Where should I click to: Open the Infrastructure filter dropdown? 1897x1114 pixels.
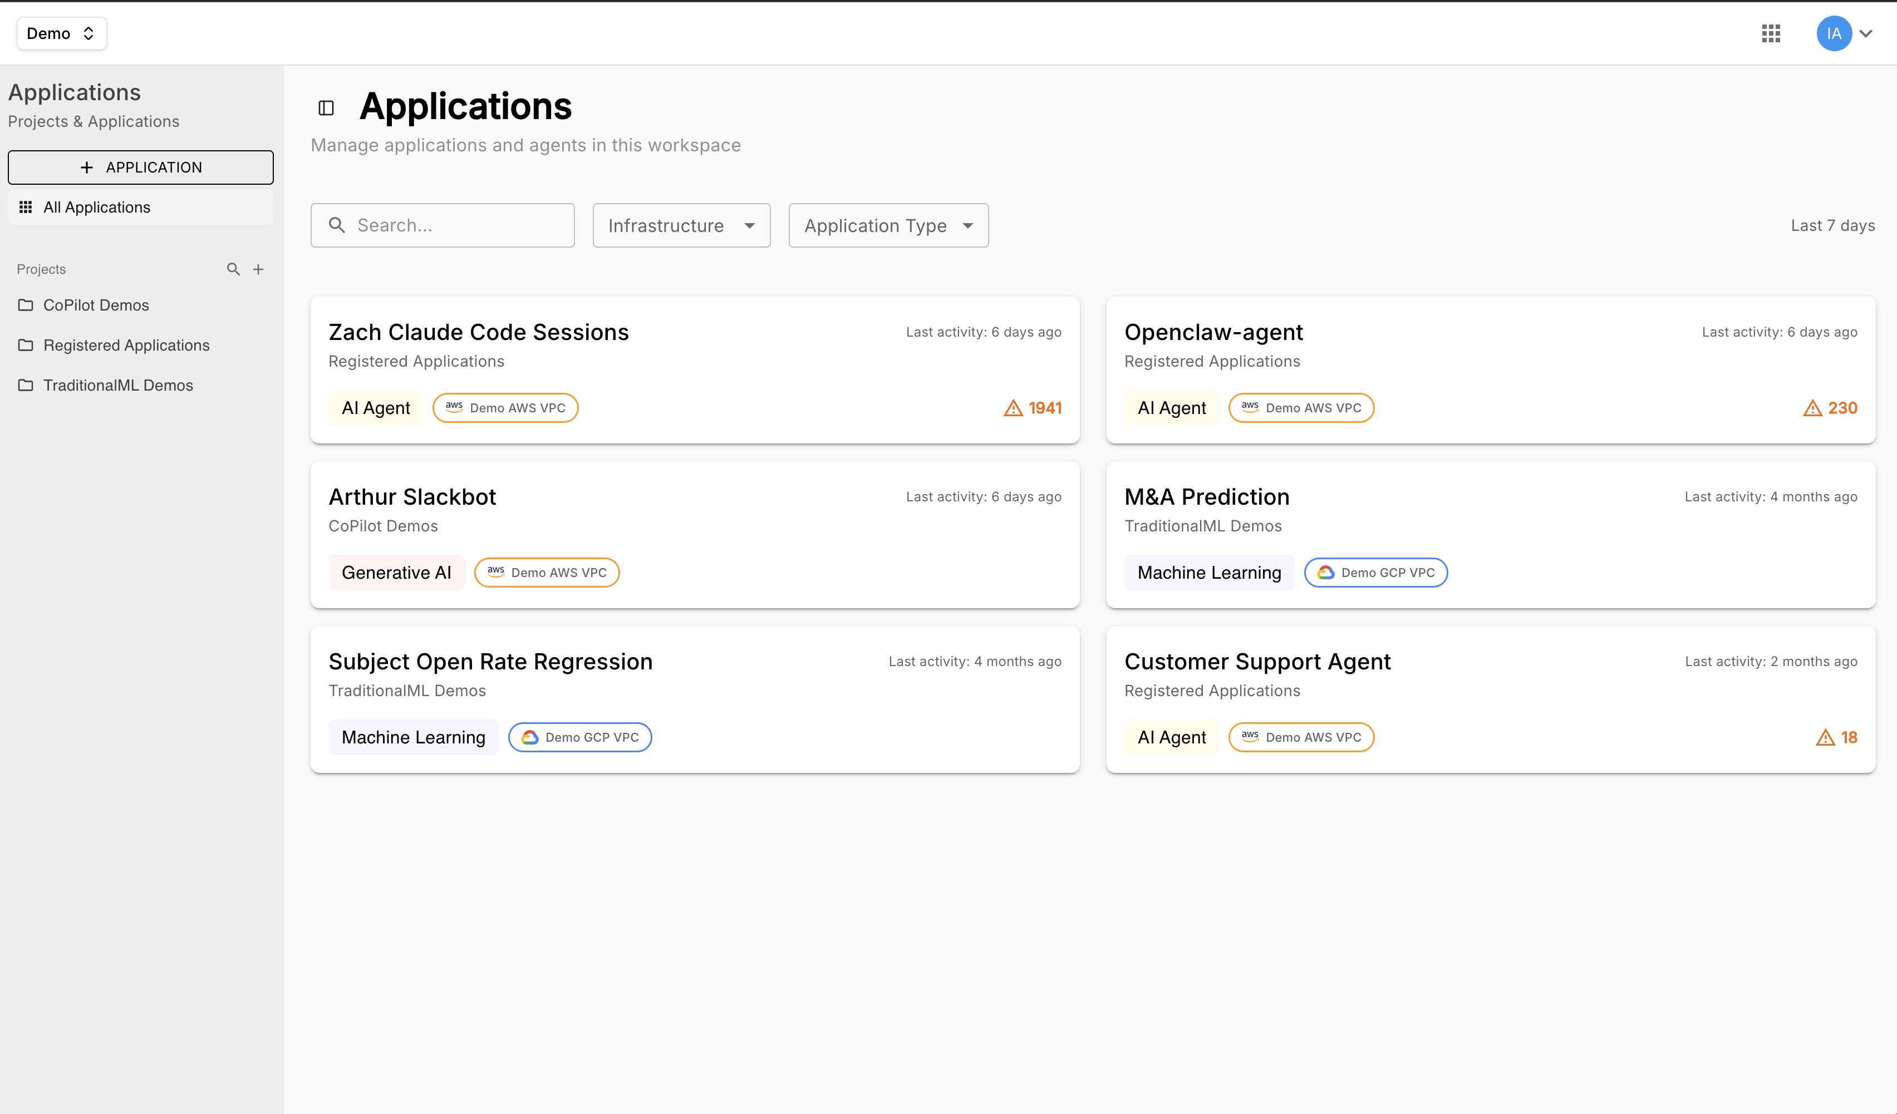point(681,225)
